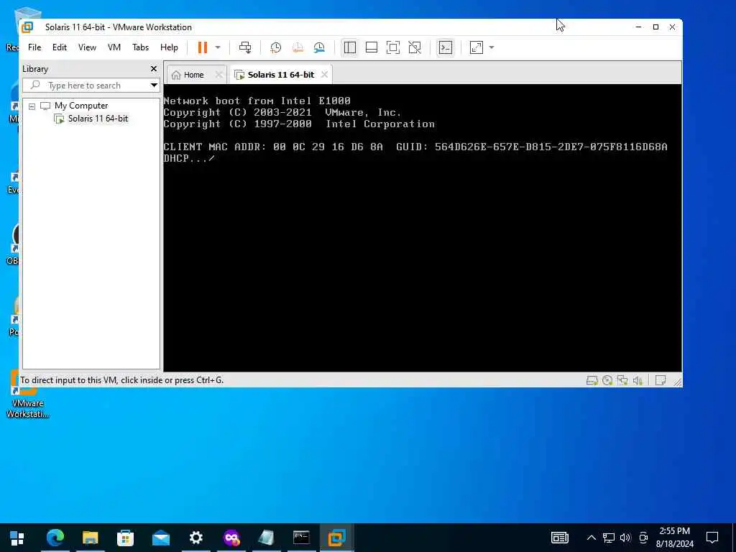Revert VM to previous snapshot
The image size is (736, 552).
tap(298, 47)
